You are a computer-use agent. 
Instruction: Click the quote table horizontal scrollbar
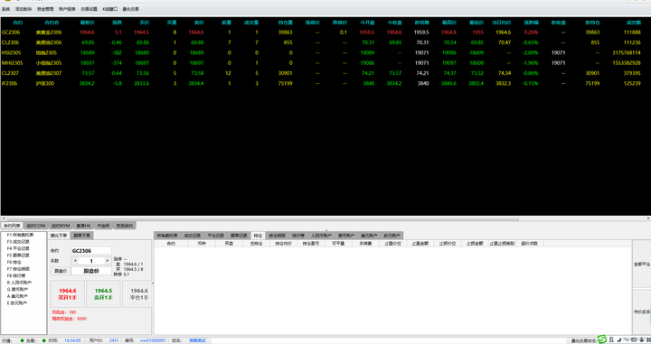[x=261, y=218]
